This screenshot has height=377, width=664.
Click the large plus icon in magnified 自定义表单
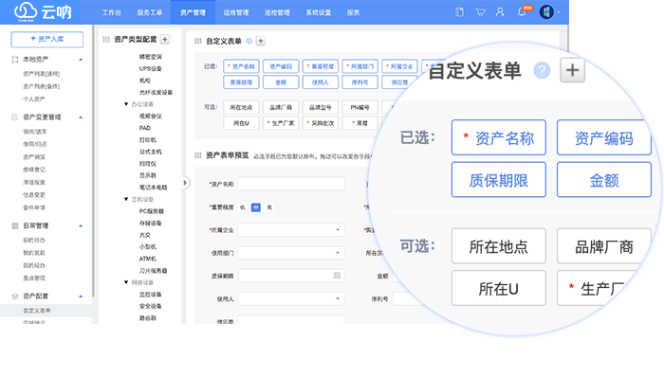click(572, 70)
